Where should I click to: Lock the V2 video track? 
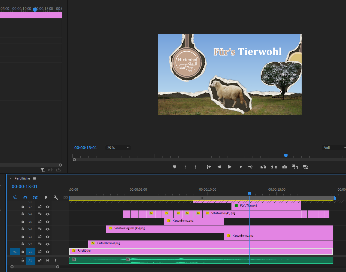pyautogui.click(x=22, y=244)
